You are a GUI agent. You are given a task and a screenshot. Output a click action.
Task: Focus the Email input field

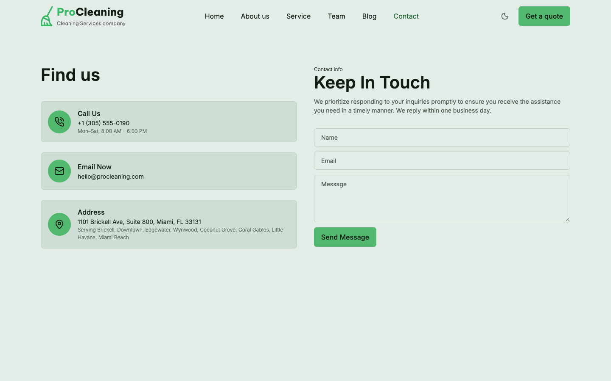pos(442,161)
